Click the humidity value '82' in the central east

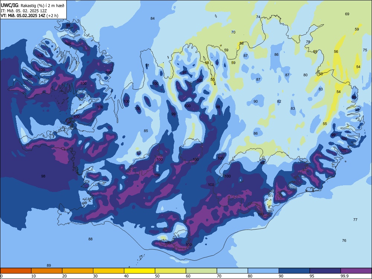point(279,102)
